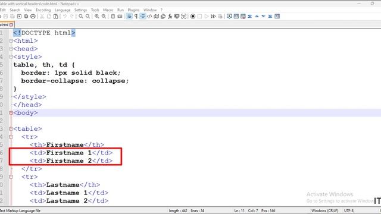
Task: Click the blue up arrow toolbar icon
Action: 257,16
